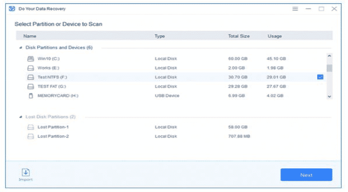This screenshot has height=192, width=348.
Task: Sort by the Total Size column header
Action: pos(239,36)
